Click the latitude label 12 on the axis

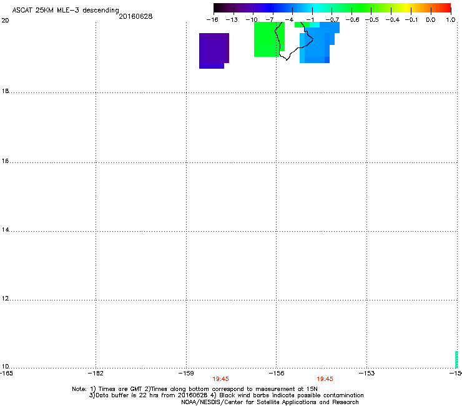[5, 299]
